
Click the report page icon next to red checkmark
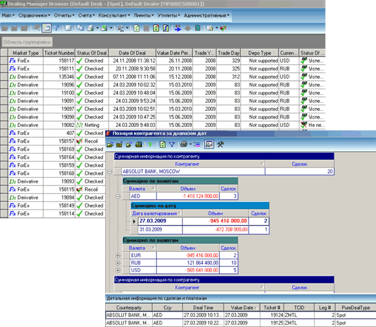pyautogui.click(x=210, y=28)
